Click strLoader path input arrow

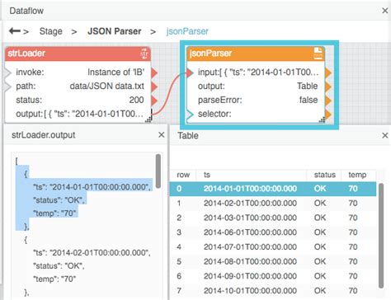(x=8, y=87)
